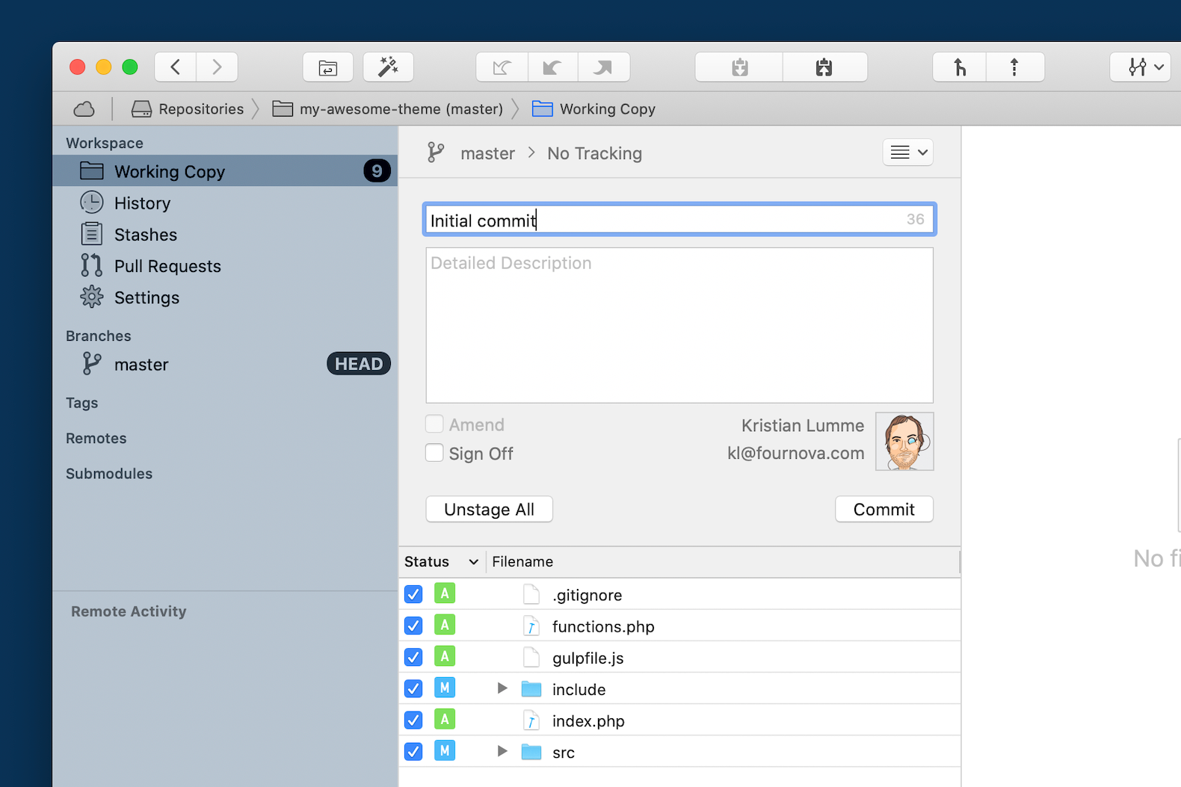Image resolution: width=1181 pixels, height=787 pixels.
Task: Click the Pull toolbar icon
Action: [x=552, y=67]
